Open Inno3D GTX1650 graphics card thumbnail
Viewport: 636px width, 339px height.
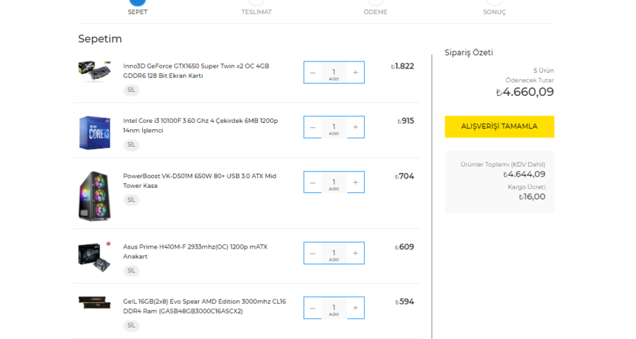click(x=95, y=71)
